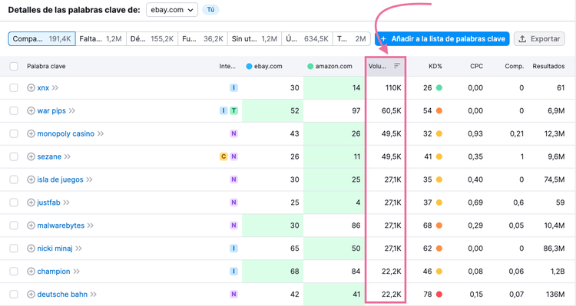Toggle the select-all checkbox in table header
The height and width of the screenshot is (306, 576).
pos(14,66)
